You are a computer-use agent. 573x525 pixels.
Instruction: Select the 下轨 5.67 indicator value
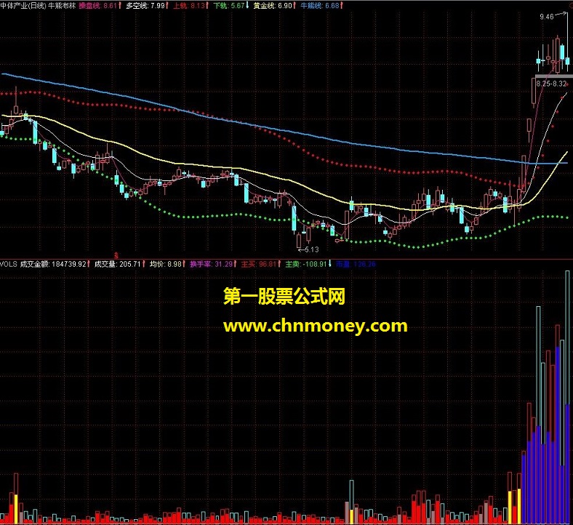[231, 5]
